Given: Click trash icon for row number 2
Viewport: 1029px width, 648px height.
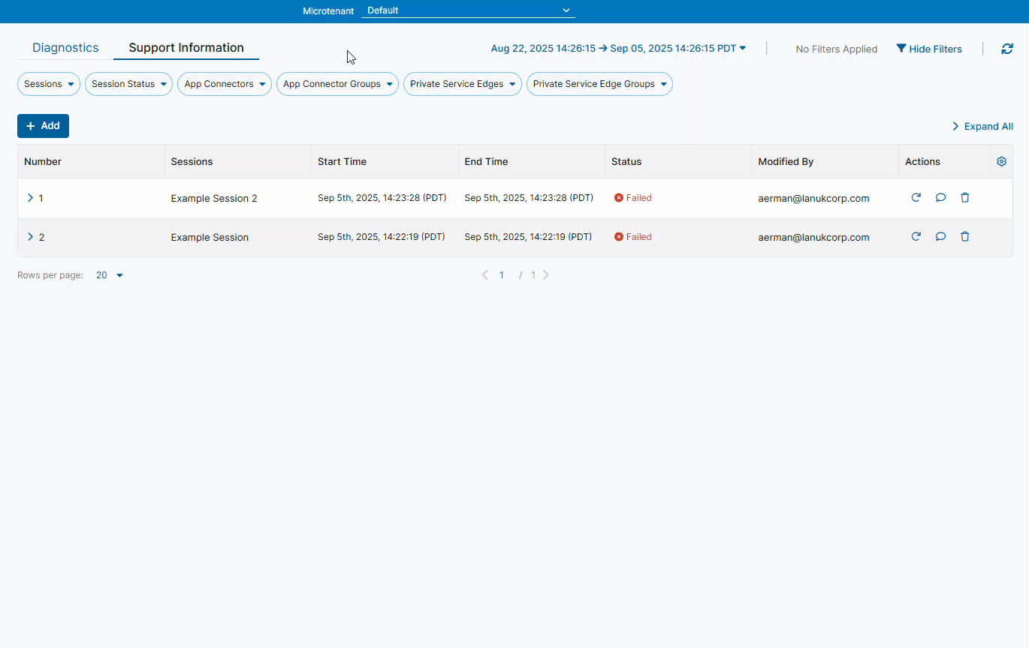Looking at the screenshot, I should click(x=965, y=237).
